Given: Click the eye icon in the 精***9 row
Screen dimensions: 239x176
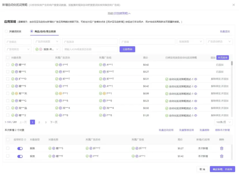Looking at the screenshot, I should pyautogui.click(x=196, y=86).
